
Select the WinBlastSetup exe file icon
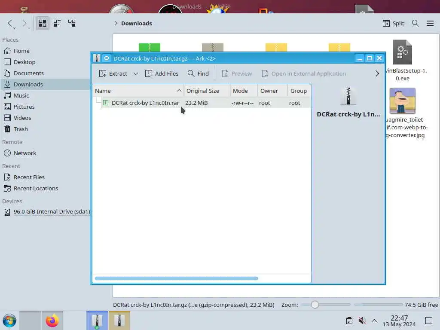[402, 52]
